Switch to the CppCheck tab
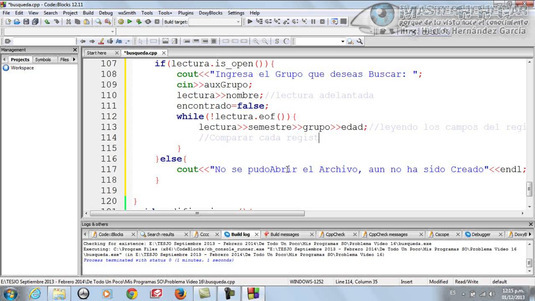This screenshot has height=301, width=535. click(335, 235)
